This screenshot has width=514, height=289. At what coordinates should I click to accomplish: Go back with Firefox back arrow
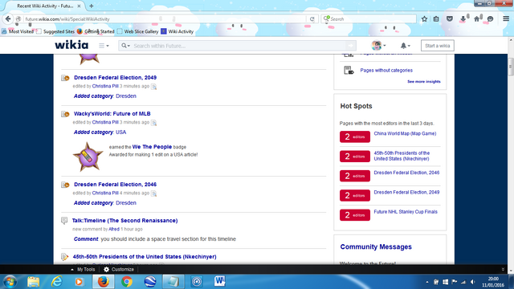[8, 19]
